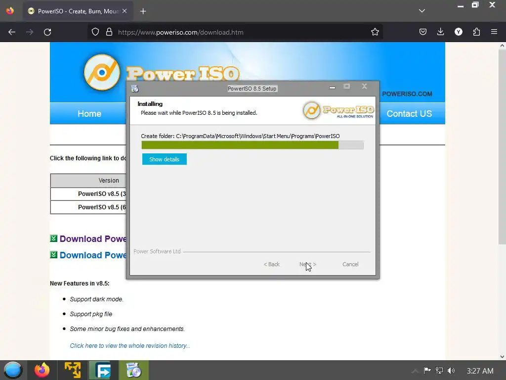Click the New Features in v8.5 heading

point(80,284)
